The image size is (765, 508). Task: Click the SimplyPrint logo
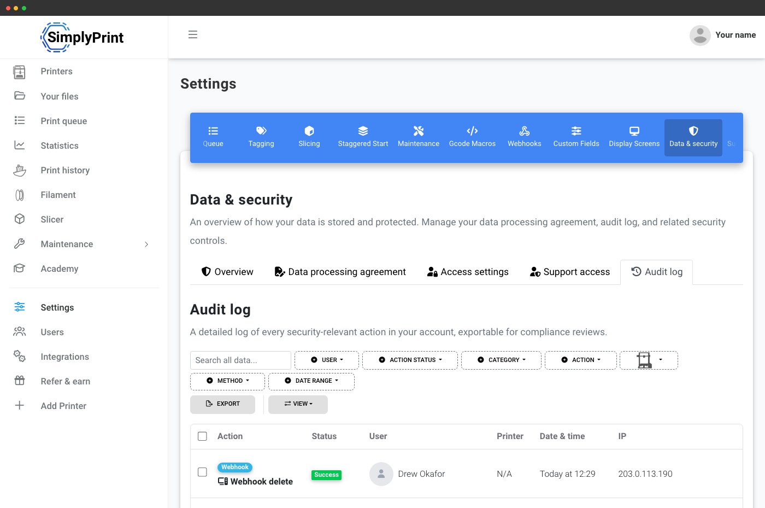[x=83, y=37]
